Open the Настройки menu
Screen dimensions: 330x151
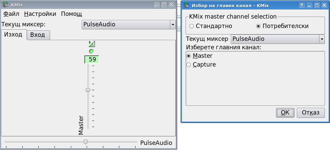coord(40,14)
